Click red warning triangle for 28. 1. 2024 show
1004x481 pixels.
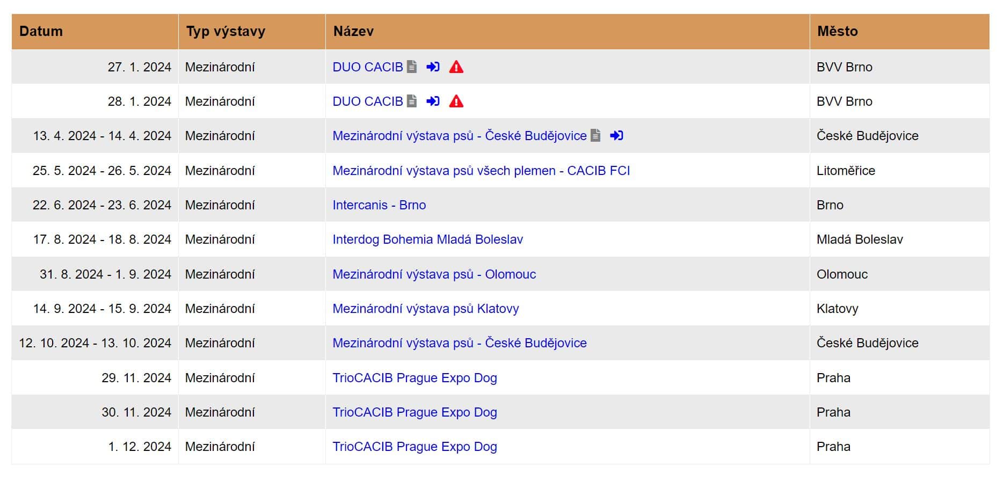tap(456, 101)
